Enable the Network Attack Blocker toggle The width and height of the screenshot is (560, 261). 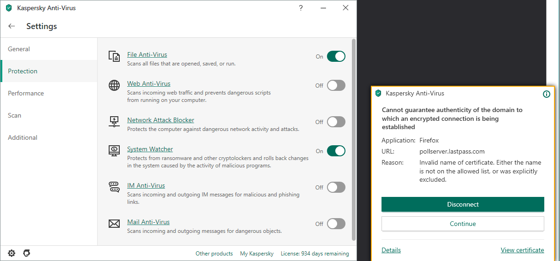[x=336, y=122]
